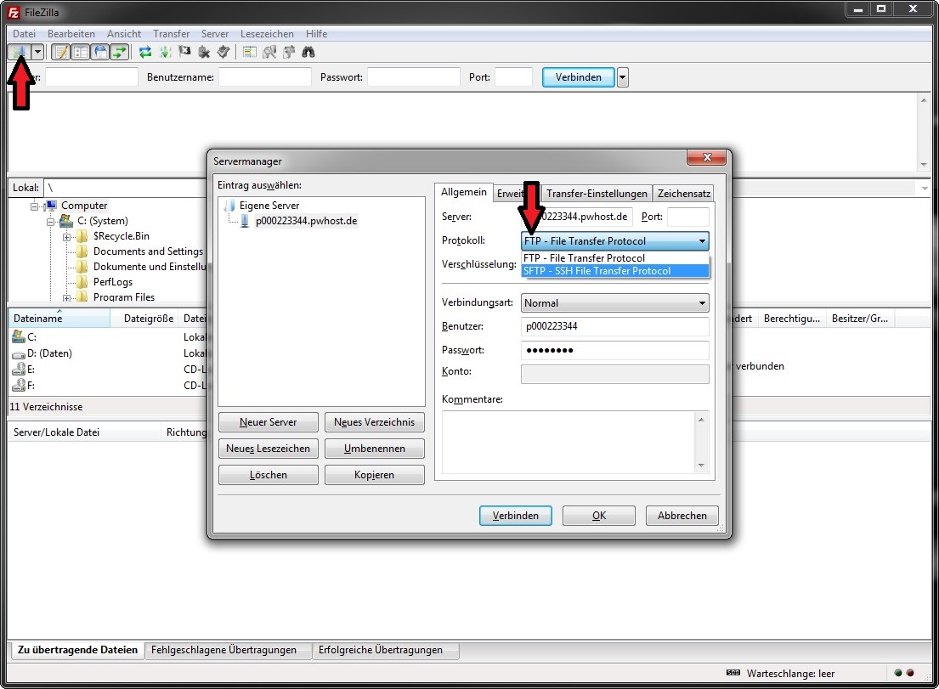Click the reconnect to last server icon

click(x=223, y=52)
